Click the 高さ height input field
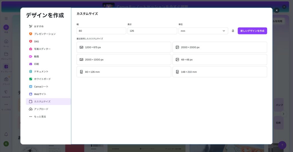293x152 pixels. point(152,31)
